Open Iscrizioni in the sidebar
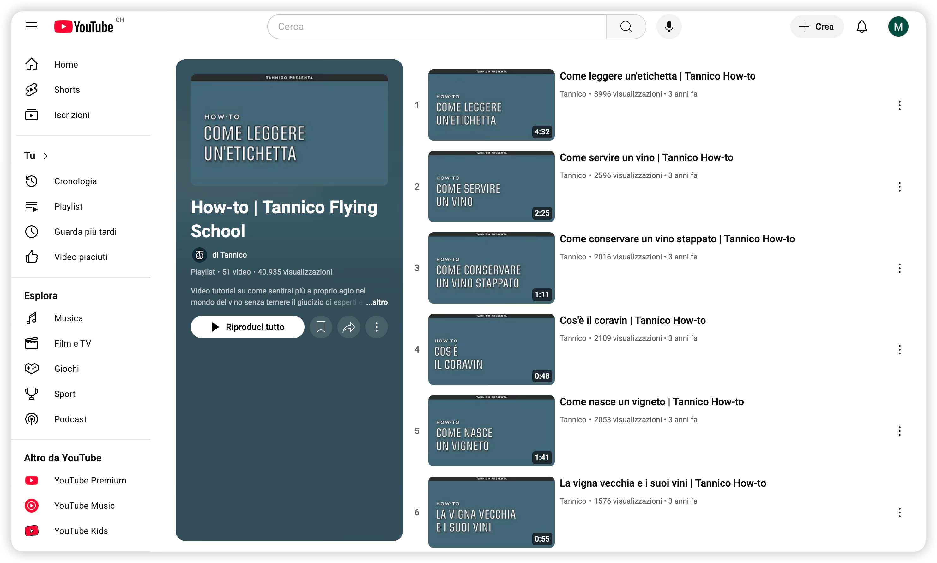 71,115
